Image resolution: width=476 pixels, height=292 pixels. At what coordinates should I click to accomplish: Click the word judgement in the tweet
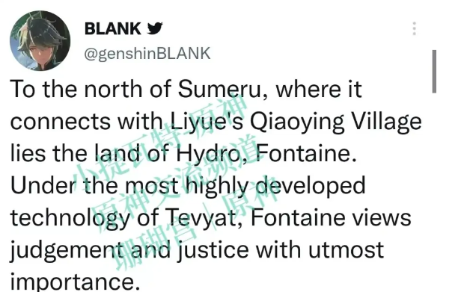point(67,250)
